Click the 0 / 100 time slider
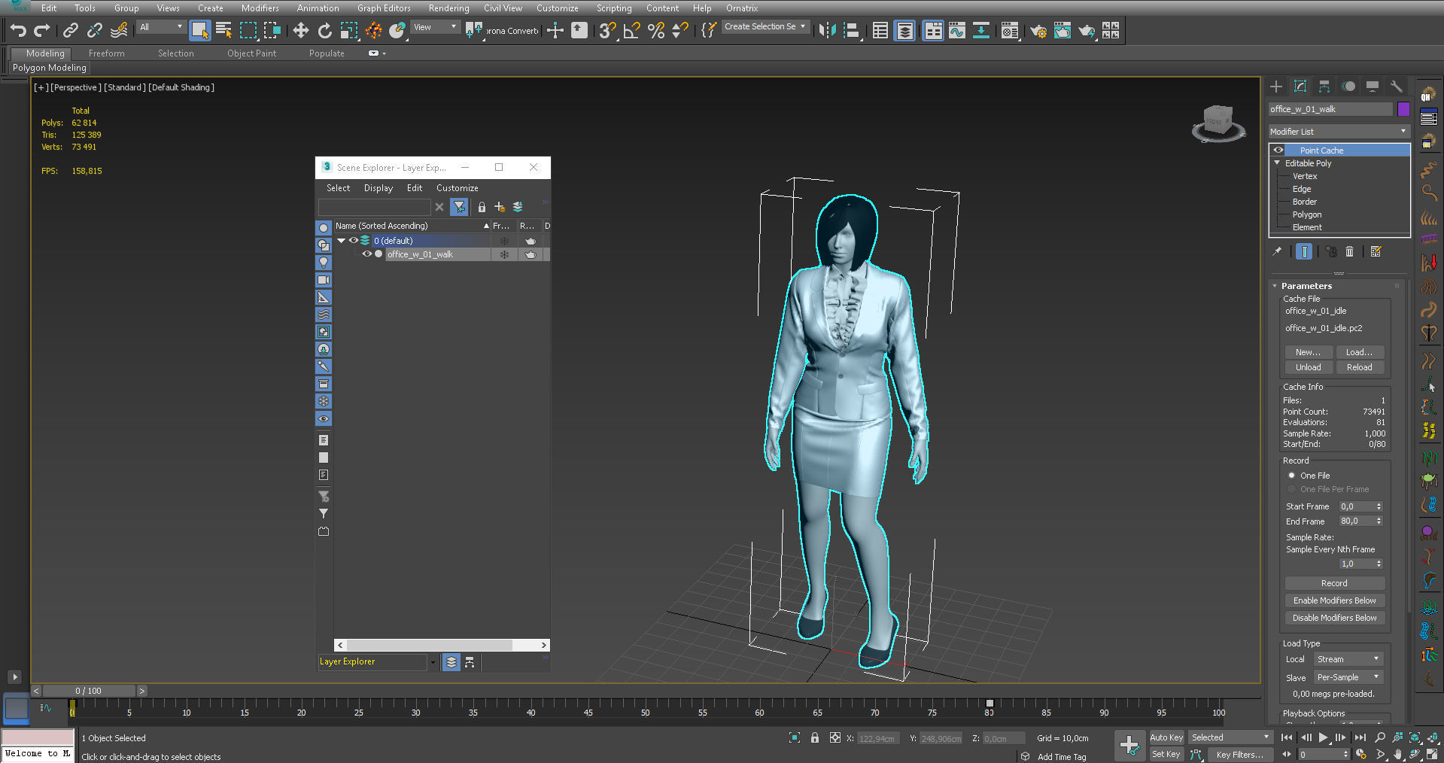The image size is (1444, 763). pos(89,691)
